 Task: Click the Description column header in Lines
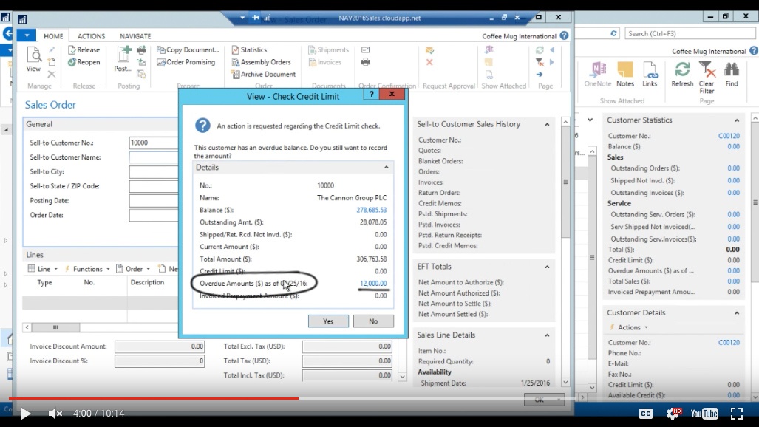(147, 282)
